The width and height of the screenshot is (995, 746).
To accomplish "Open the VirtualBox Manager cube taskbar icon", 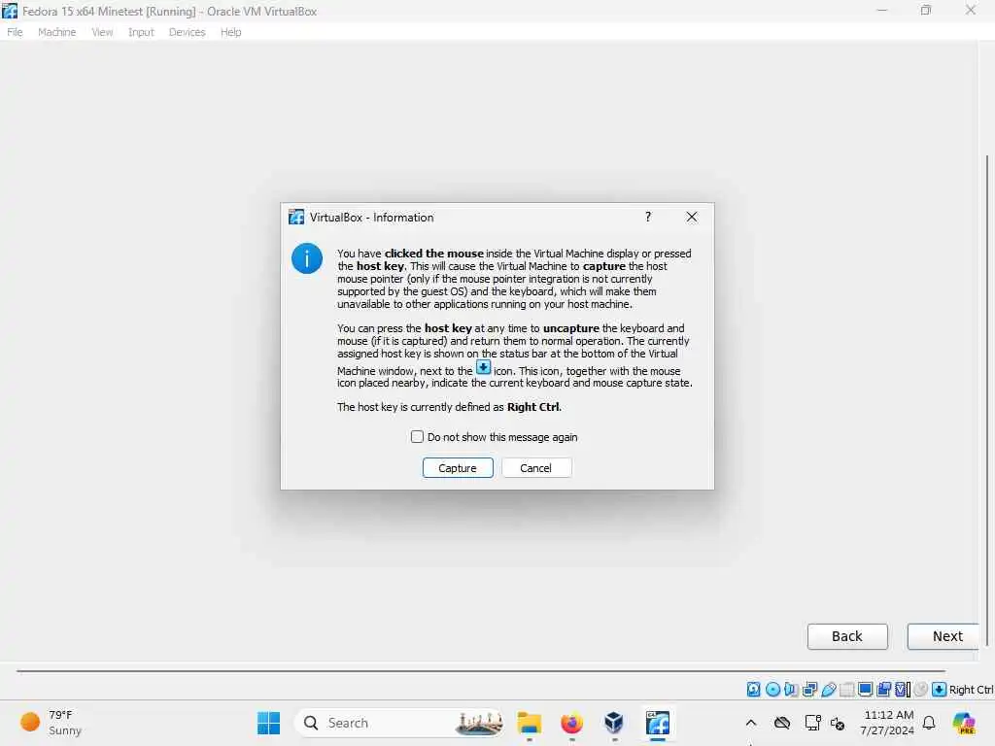I will click(x=614, y=723).
